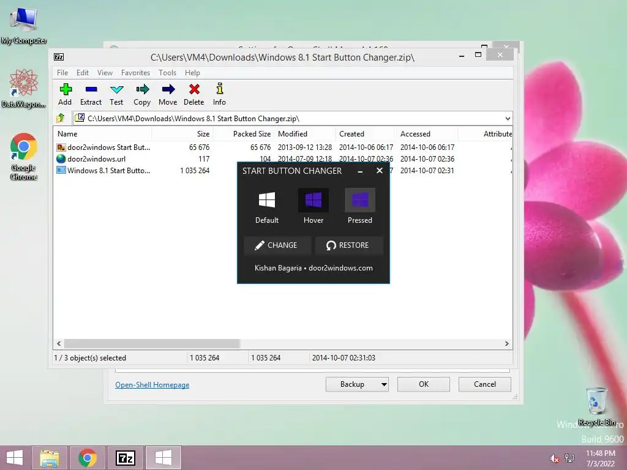Click OK in Open-Shell settings window
Image resolution: width=627 pixels, height=470 pixels.
[424, 384]
